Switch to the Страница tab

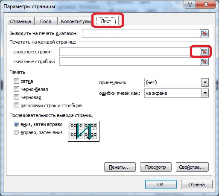coord(20,21)
